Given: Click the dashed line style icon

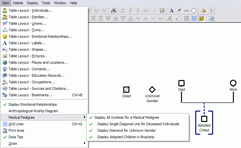Looking at the screenshot, I should 187,11.
